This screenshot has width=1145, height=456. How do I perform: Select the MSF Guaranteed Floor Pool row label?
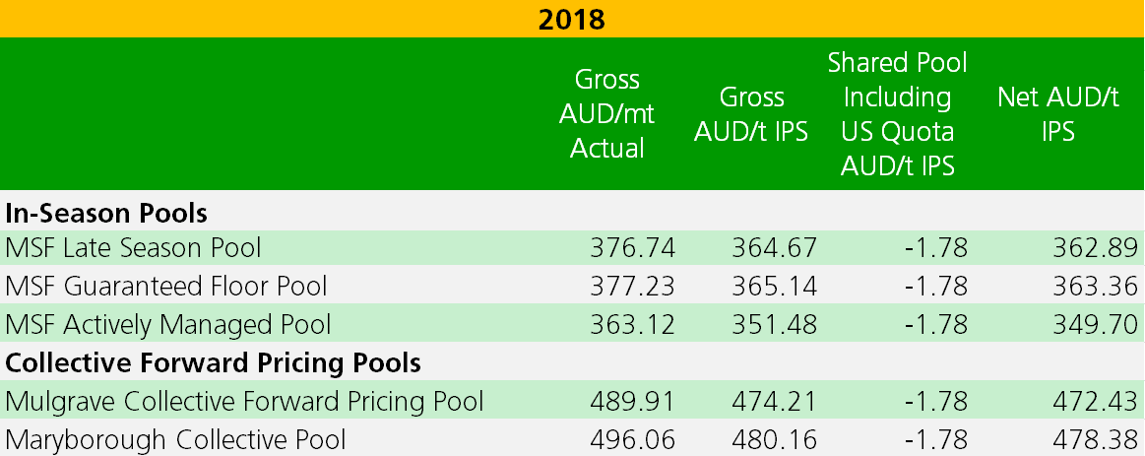coord(165,286)
